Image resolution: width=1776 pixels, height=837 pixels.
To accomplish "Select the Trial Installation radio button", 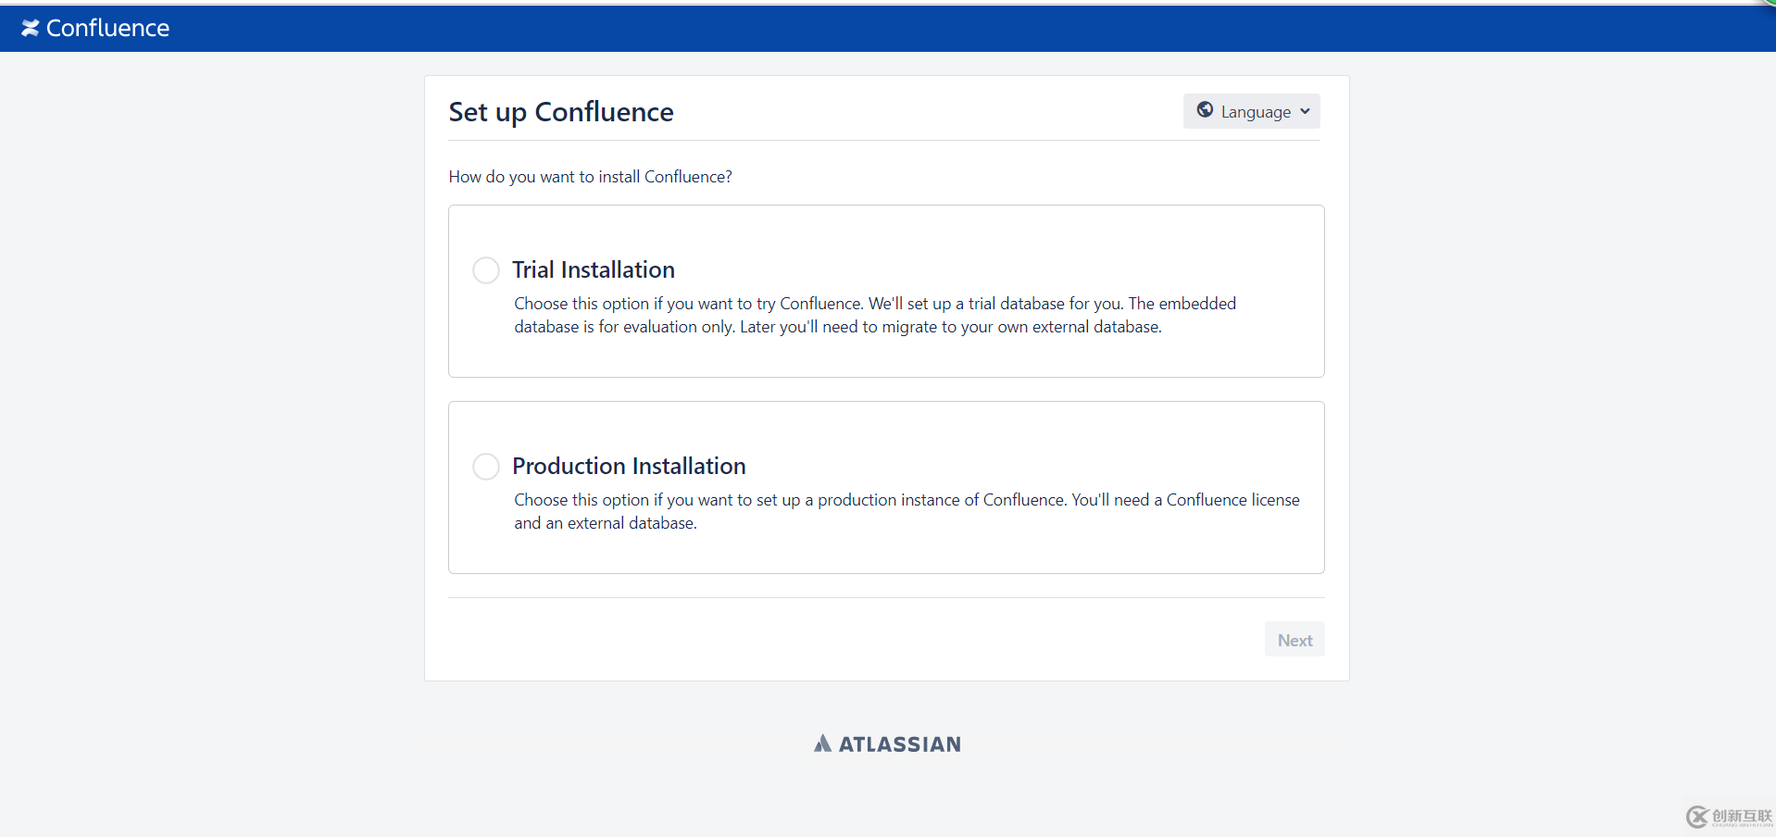I will click(x=486, y=270).
